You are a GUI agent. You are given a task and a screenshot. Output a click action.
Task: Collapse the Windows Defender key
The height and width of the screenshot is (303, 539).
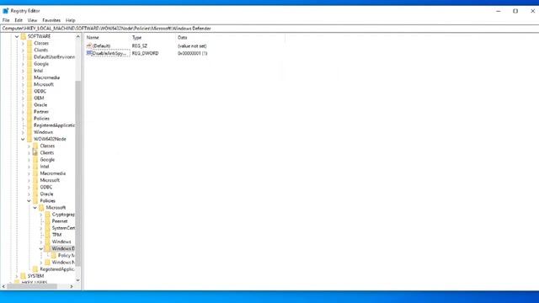point(41,248)
